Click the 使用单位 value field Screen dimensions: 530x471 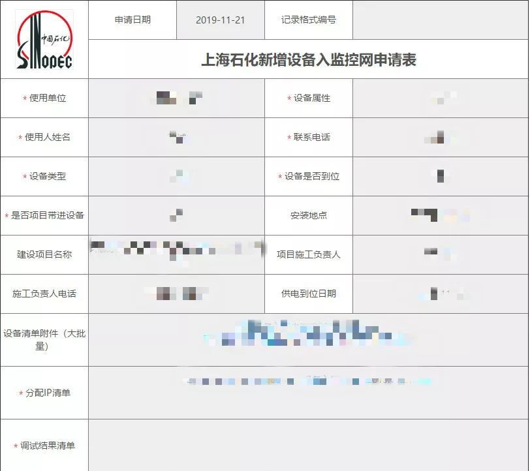click(x=176, y=99)
